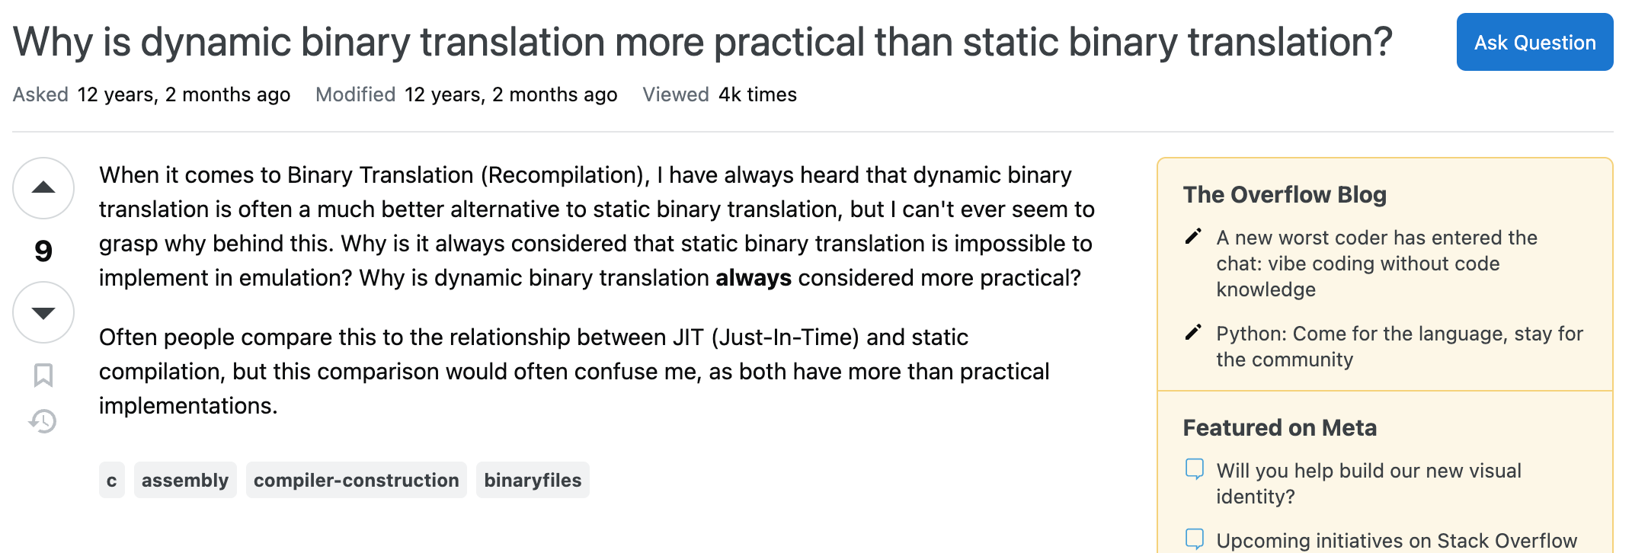
Task: Upvote the question with the up arrow
Action: click(43, 188)
